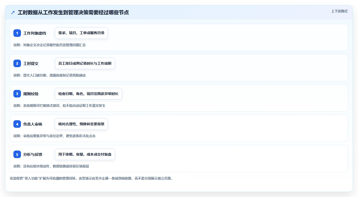Viewport: 358px width, 197px height.
Task: Click step number badge 1
Action: (x=17, y=33)
